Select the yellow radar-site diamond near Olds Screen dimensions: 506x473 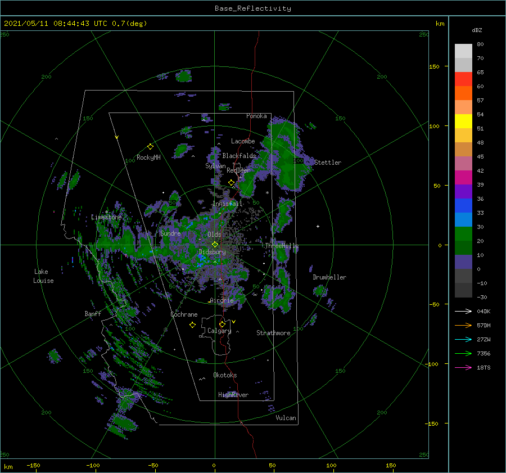(x=215, y=245)
